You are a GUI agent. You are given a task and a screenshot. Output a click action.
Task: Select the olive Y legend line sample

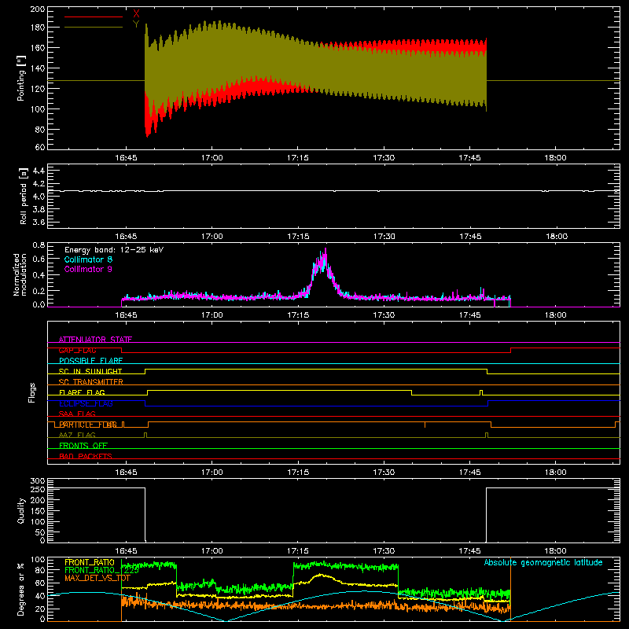coord(94,28)
